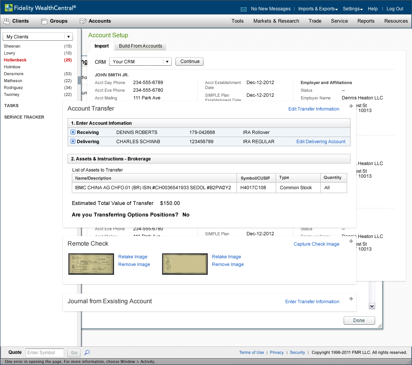The image size is (412, 365).
Task: Click the scroll down arrow button
Action: pyautogui.click(x=372, y=306)
